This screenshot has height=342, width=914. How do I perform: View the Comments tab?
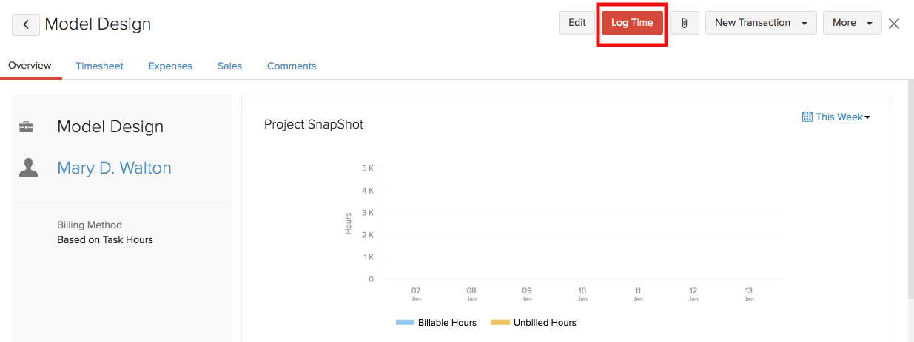tap(292, 66)
